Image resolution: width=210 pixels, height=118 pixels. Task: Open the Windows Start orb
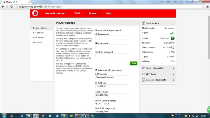[4, 116]
